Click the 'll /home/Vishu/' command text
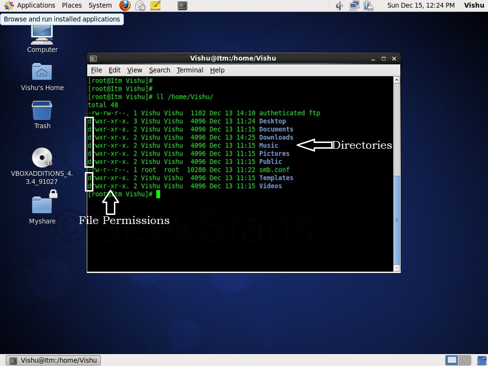Image resolution: width=488 pixels, height=366 pixels. [x=185, y=97]
